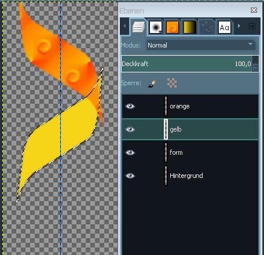264x255 pixels.
Task: Hide the gelb layer
Action: pos(130,129)
